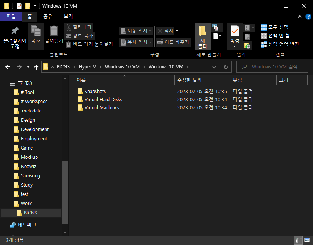The image size is (313, 245).
Task: Create a new folder (새 폴더)
Action: tap(202, 36)
